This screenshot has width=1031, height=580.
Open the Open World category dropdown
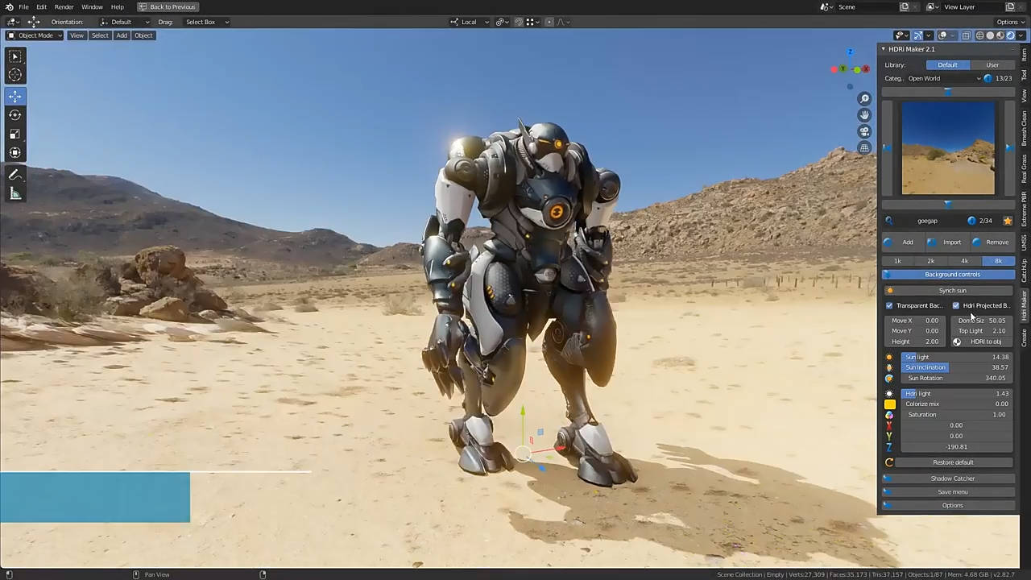(944, 79)
